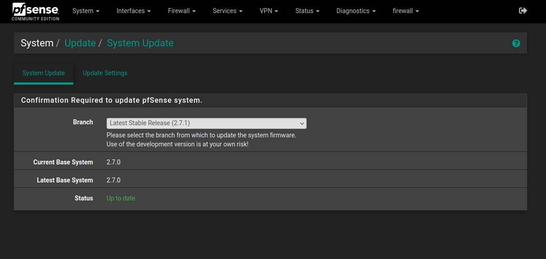Viewport: 546px width, 259px height.
Task: Click the System breadcrumb text
Action: (37, 43)
